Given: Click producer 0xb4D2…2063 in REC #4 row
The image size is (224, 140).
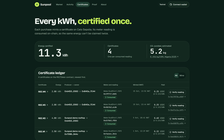Looking at the screenshot, I should (x=71, y=91).
